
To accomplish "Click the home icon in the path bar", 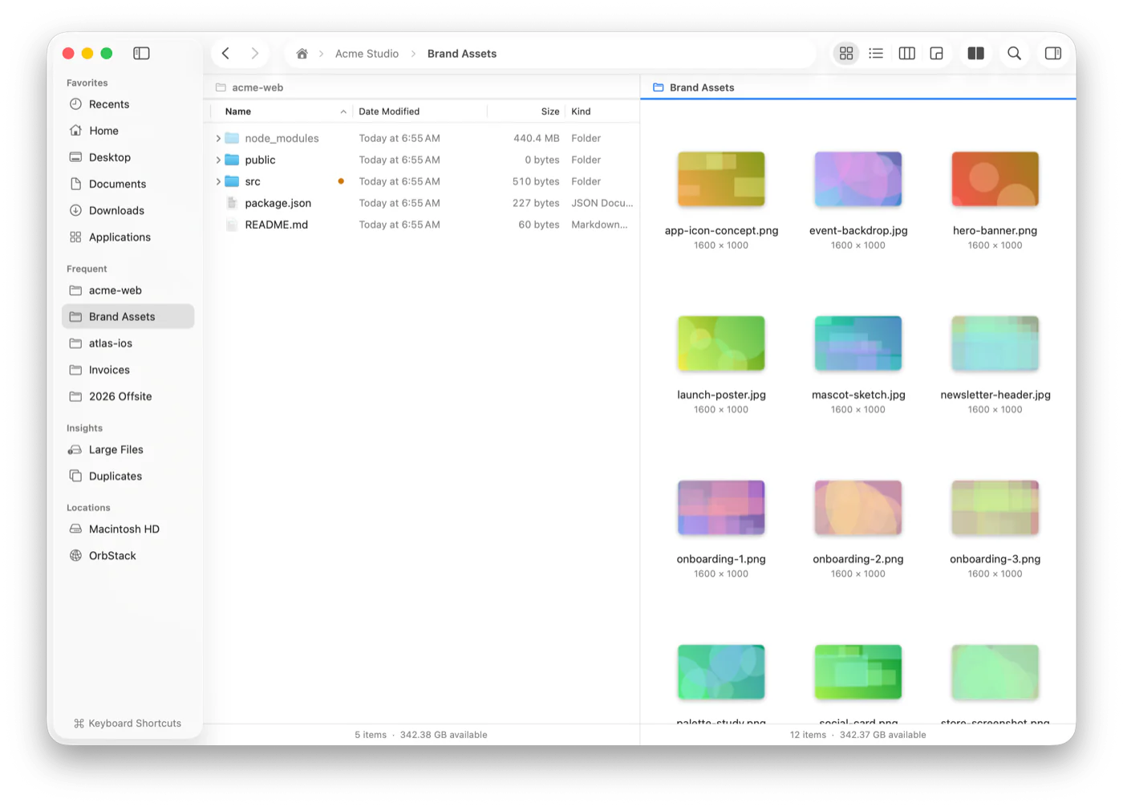I will tap(302, 54).
